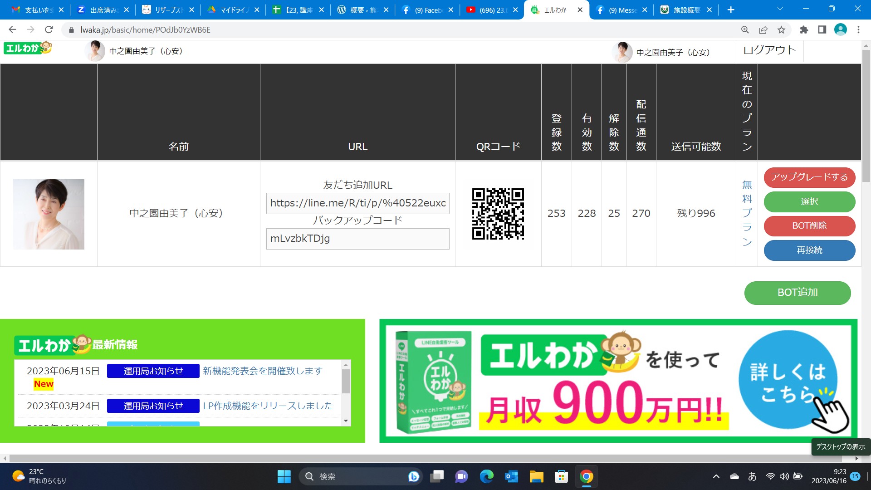Open the zoom magnifier icon in address bar
Screen dimensions: 871x490
745,30
